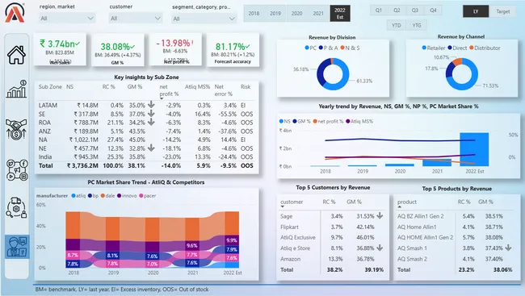The width and height of the screenshot is (525, 296).
Task: Click the PC legend swatch in Revenue by Division
Action: tap(307, 48)
